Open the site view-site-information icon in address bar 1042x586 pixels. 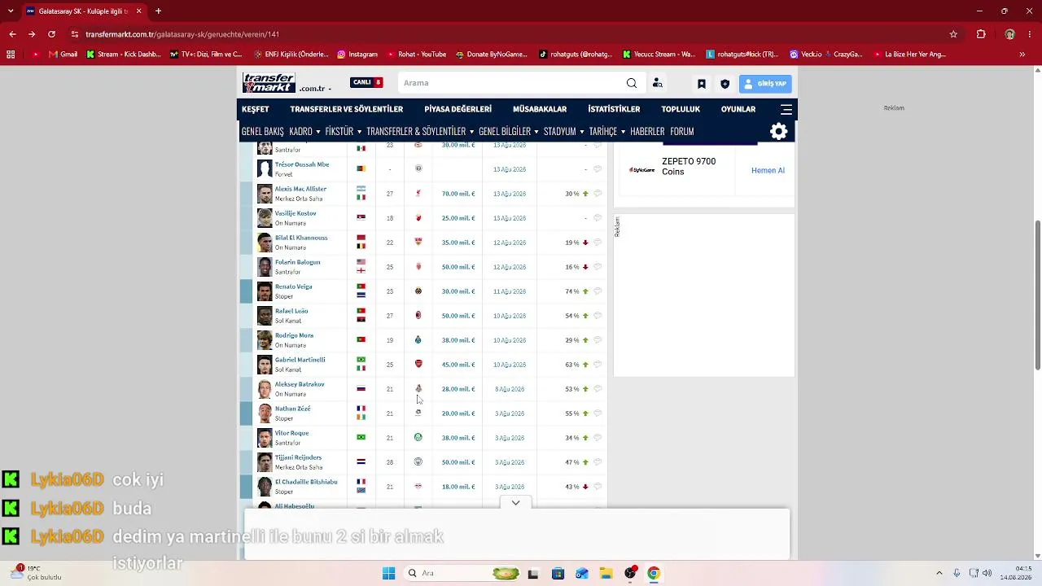coord(75,34)
